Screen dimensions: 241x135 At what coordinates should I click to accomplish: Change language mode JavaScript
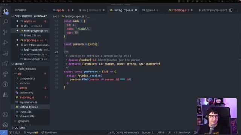[x=184, y=132]
